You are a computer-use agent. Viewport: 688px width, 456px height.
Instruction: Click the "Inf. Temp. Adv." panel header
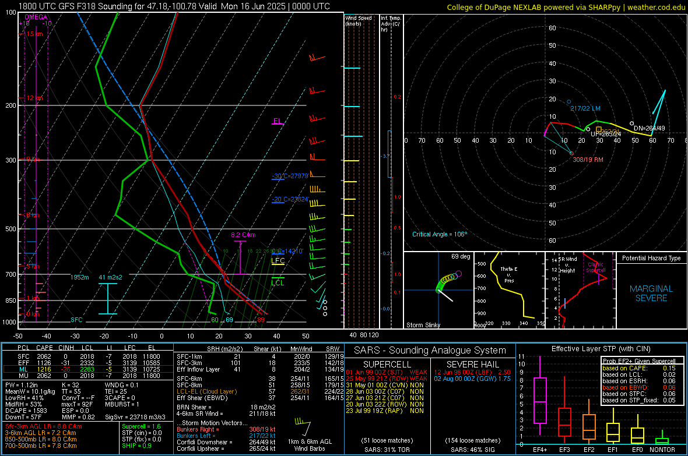coord(391,24)
